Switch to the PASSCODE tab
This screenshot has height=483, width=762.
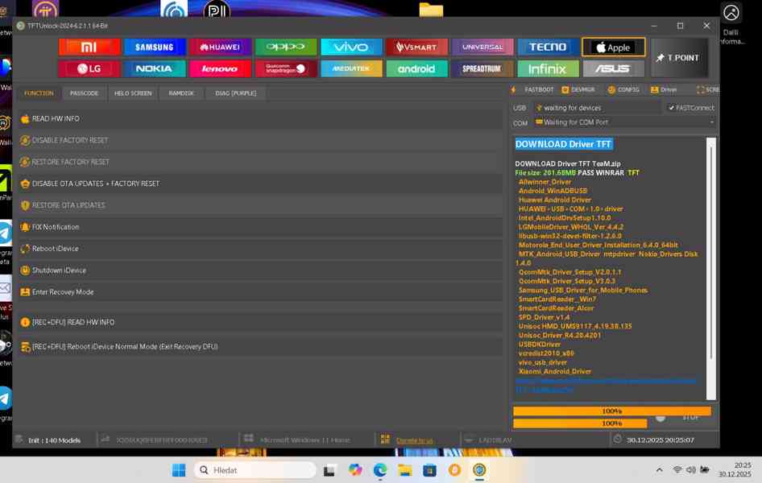point(84,93)
